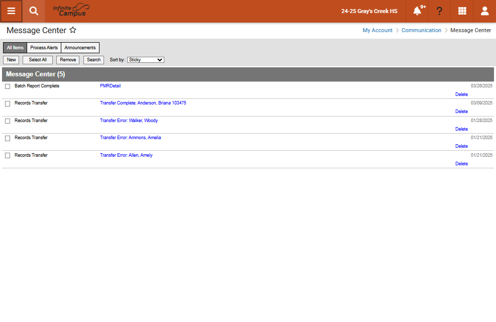Select the Ammons, Amelia row checkbox
The image size is (496, 322).
[x=8, y=138]
